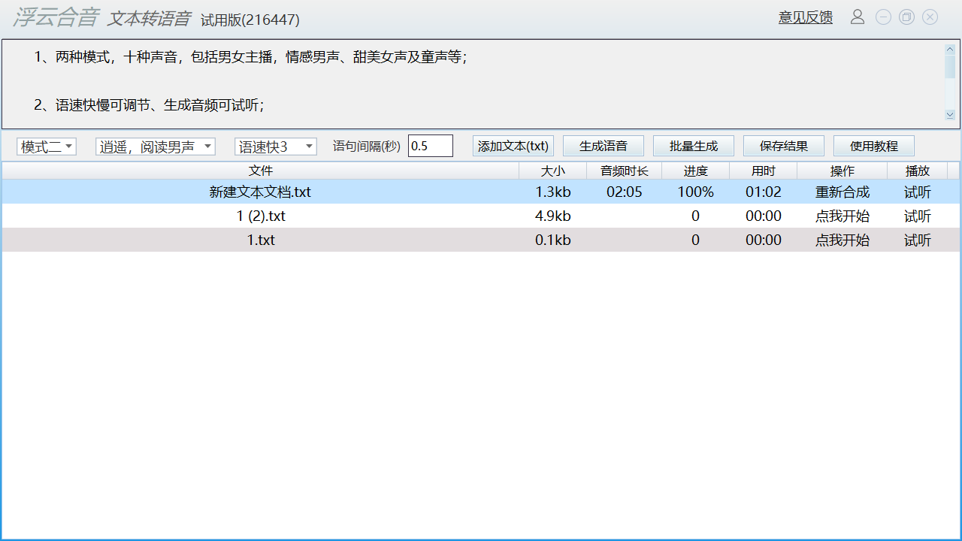Image resolution: width=962 pixels, height=541 pixels.
Task: Minimize the 浮云合音 window
Action: (x=883, y=17)
